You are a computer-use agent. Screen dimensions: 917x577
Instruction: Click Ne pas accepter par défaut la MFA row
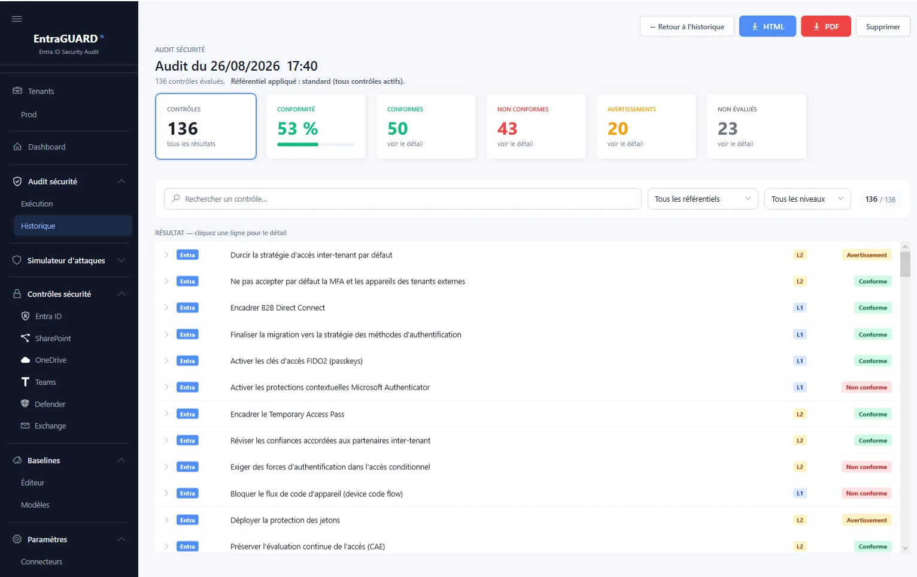[527, 281]
